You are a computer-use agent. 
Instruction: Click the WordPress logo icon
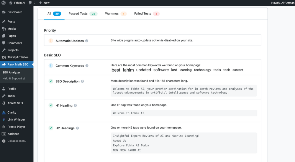coord(4,3)
